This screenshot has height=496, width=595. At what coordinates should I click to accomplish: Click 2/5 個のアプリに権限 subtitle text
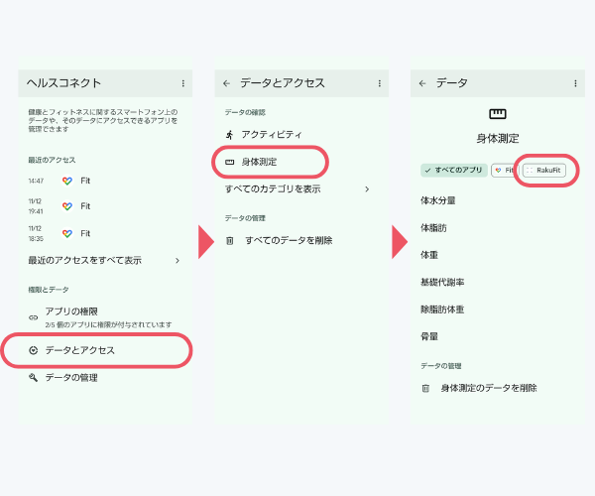click(x=108, y=324)
